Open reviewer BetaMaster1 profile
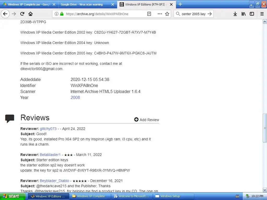The image size is (267, 200). (x=50, y=155)
